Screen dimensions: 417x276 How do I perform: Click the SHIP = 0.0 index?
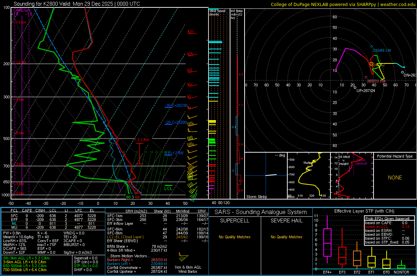coord(83,270)
